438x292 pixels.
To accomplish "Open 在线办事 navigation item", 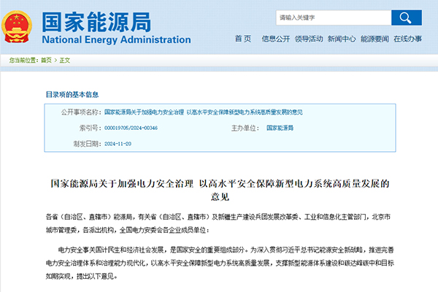I will 407,38.
